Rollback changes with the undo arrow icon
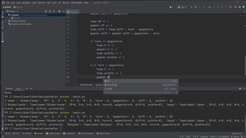 [x=230, y=7]
